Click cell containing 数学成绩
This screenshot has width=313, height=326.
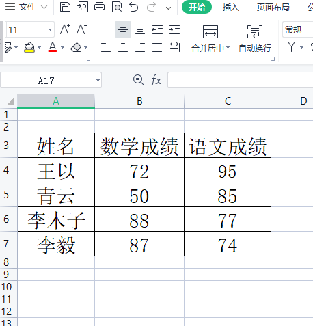(x=139, y=146)
